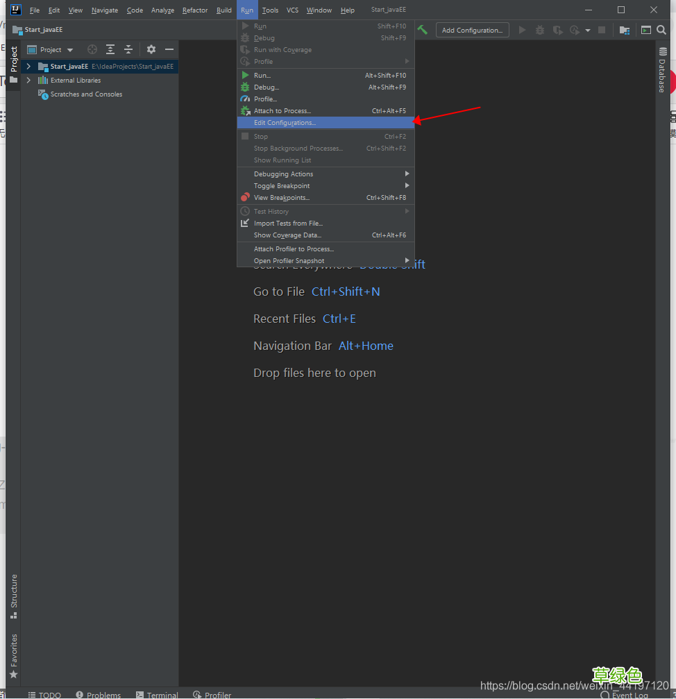676x699 pixels.
Task: Open Project Structure from the toolbar
Action: pyautogui.click(x=625, y=30)
